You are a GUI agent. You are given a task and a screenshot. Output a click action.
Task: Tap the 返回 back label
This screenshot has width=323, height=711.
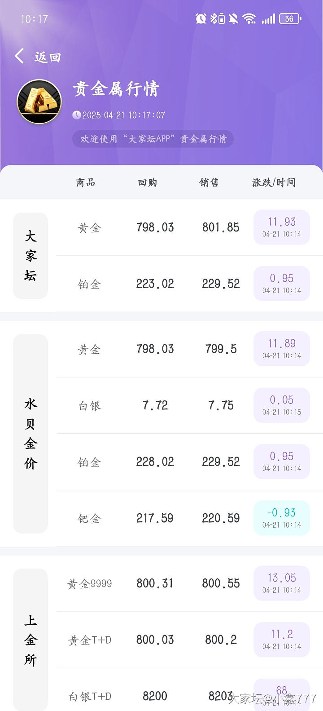47,57
